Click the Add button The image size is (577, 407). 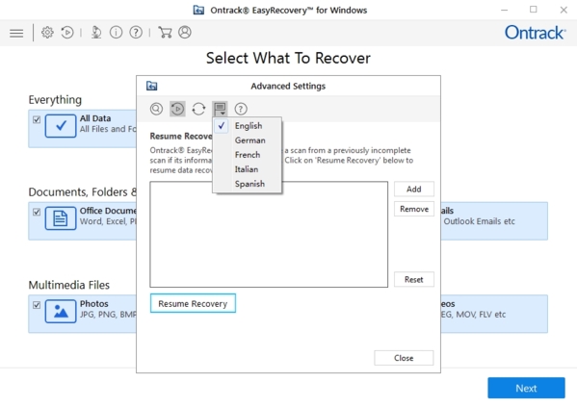[x=414, y=189]
